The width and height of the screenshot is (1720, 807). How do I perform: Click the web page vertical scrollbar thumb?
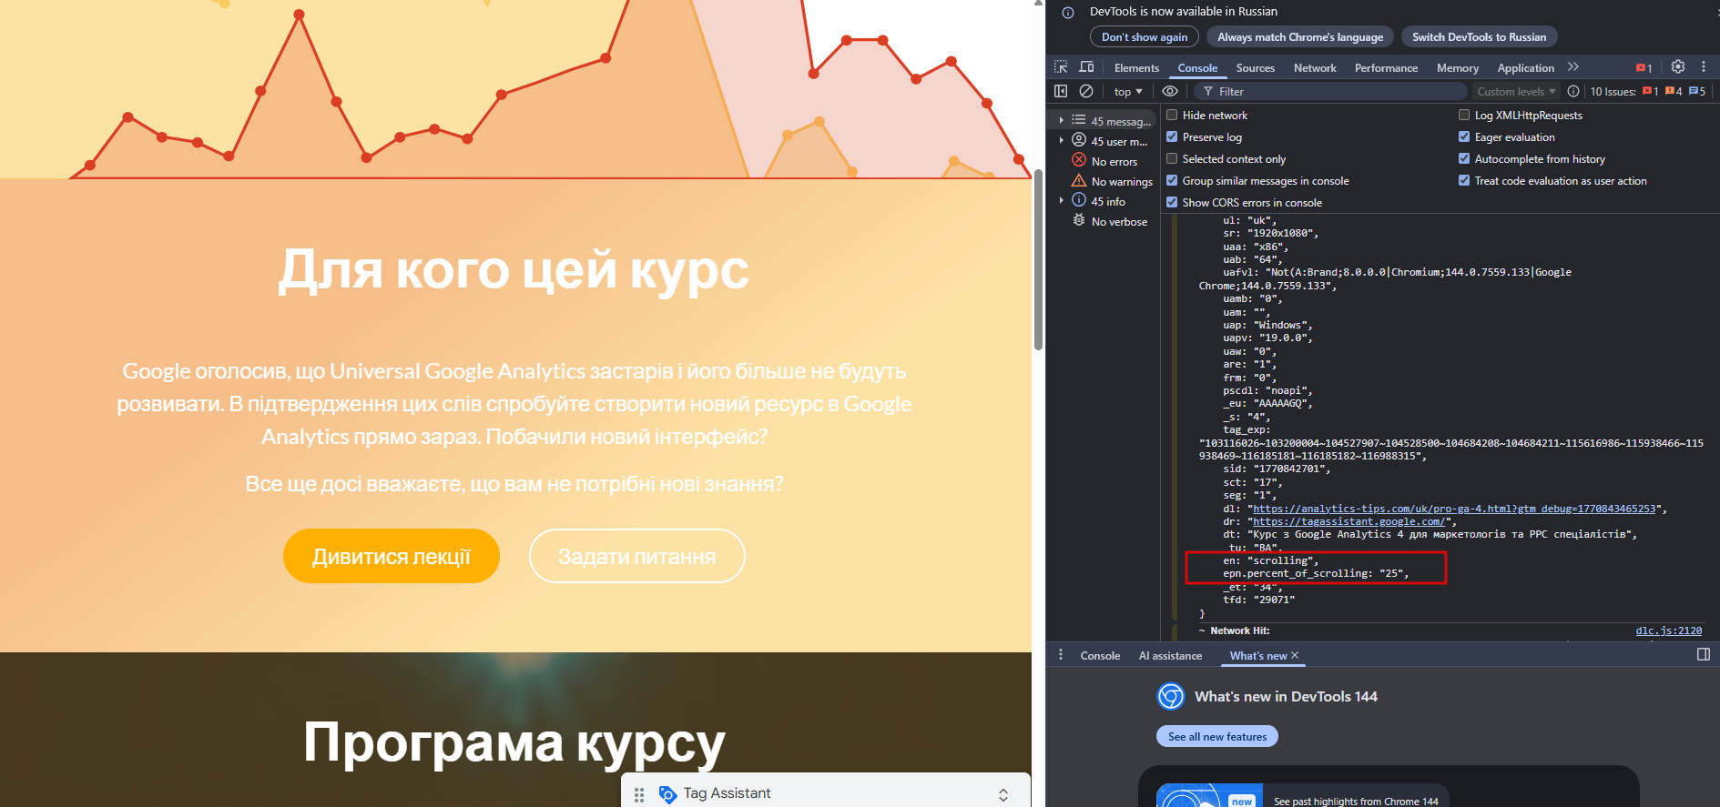click(1038, 259)
